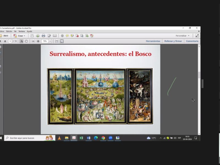Click the weather 12°C widget in taskbar

(x=152, y=138)
